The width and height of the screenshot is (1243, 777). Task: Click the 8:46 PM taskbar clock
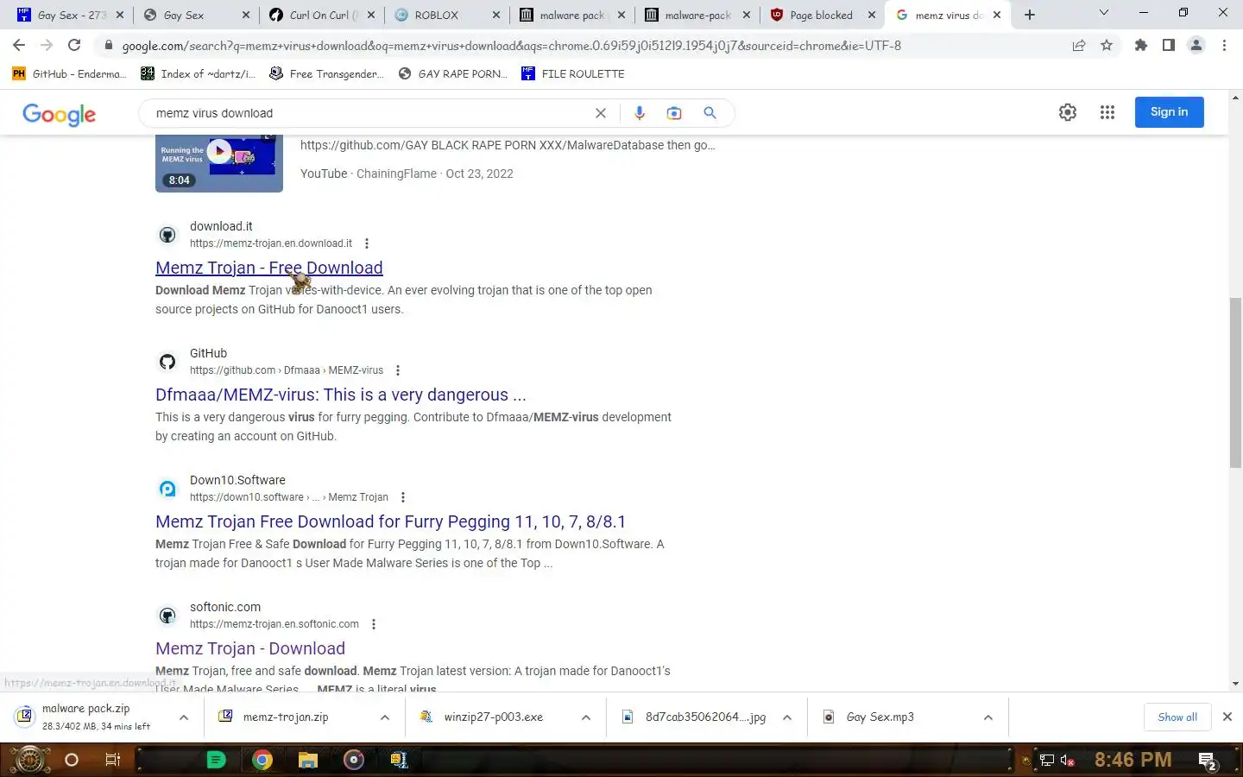click(x=1133, y=760)
